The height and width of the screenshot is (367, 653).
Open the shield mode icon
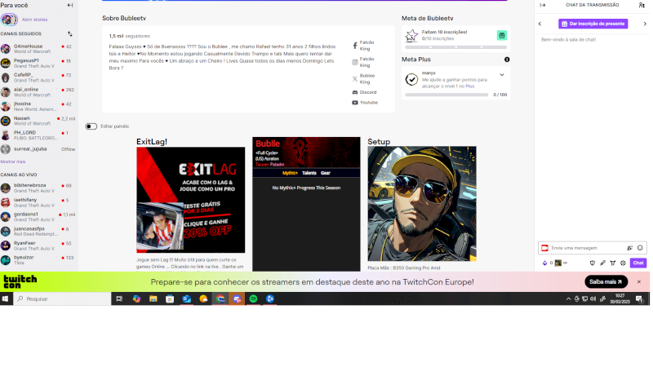click(593, 263)
